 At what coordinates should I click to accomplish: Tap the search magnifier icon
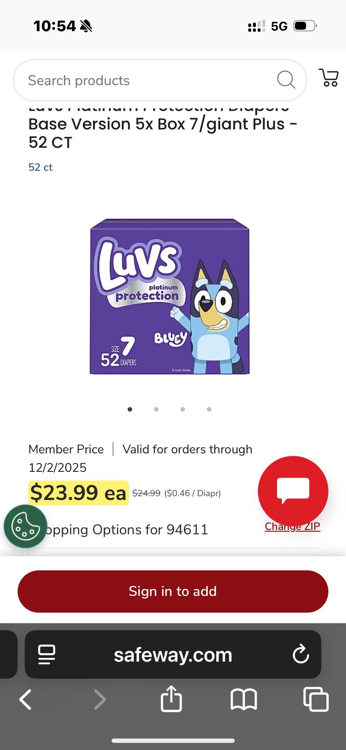286,80
